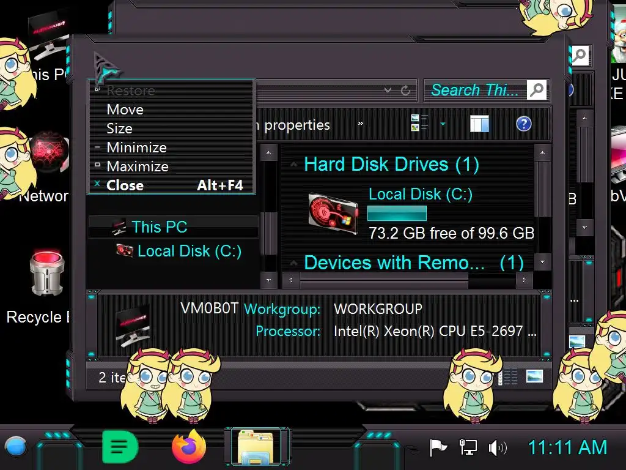Image resolution: width=626 pixels, height=470 pixels.
Task: Click "73.2 GB free of 99.6 GB" text
Action: [x=451, y=233]
